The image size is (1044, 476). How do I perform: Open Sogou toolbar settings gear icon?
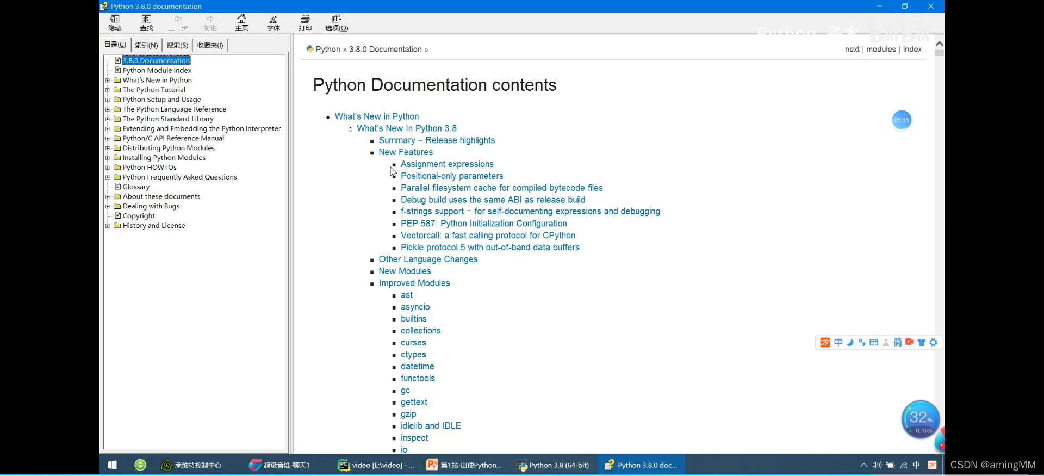click(934, 343)
